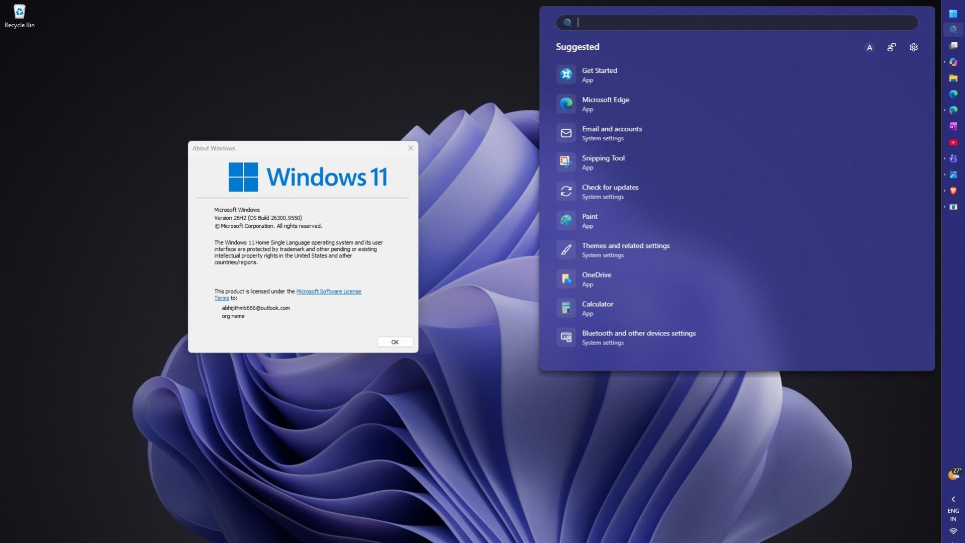This screenshot has height=543, width=965.
Task: Open the weather widget showing 27°
Action: [954, 474]
